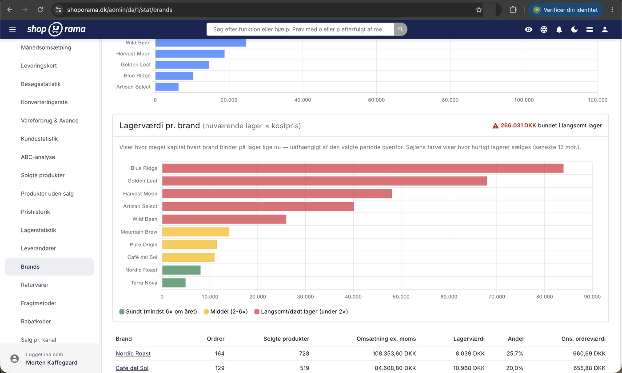
Task: Click the Blue Ridge red stock value bar
Action: click(x=363, y=168)
